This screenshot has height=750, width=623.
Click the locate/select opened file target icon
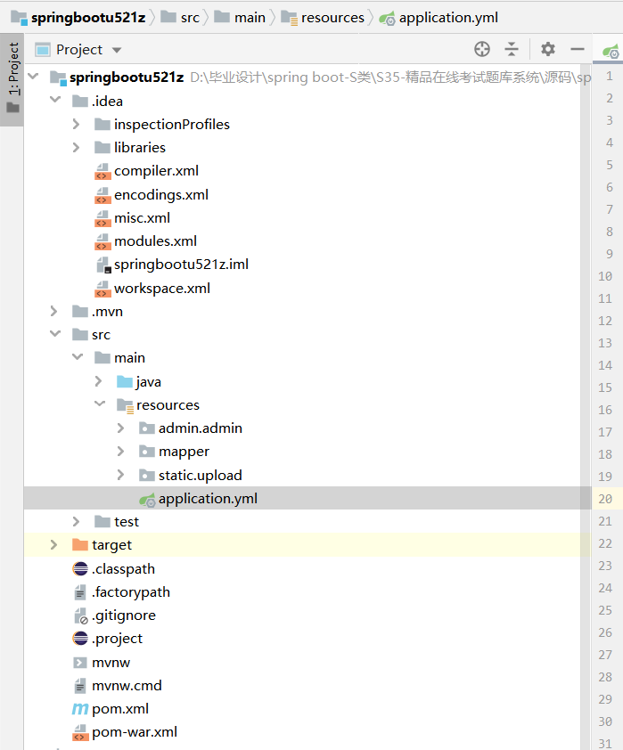tap(482, 50)
